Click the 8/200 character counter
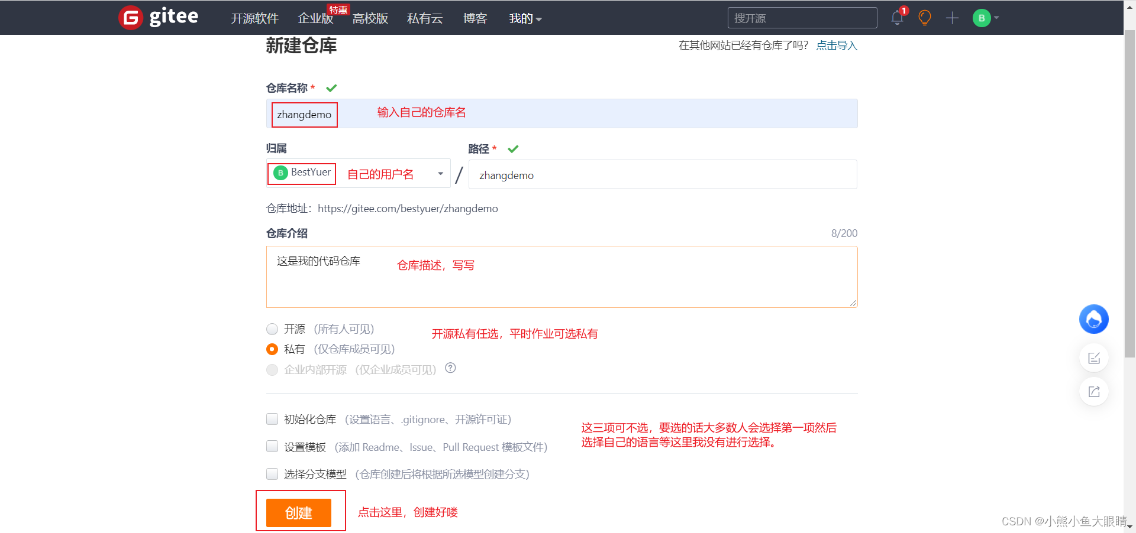The width and height of the screenshot is (1136, 533). coord(844,233)
